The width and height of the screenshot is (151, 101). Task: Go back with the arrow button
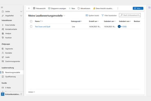point(29,8)
